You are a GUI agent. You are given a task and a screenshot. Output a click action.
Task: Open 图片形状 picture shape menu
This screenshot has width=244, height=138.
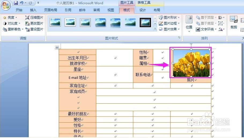[x=169, y=18]
